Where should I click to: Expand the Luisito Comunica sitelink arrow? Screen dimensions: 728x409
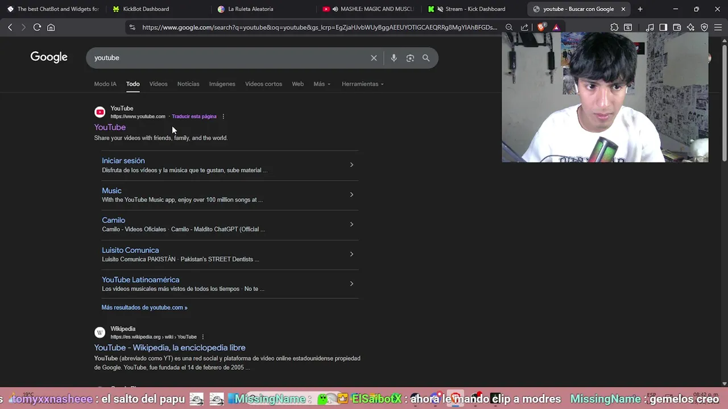pos(351,254)
